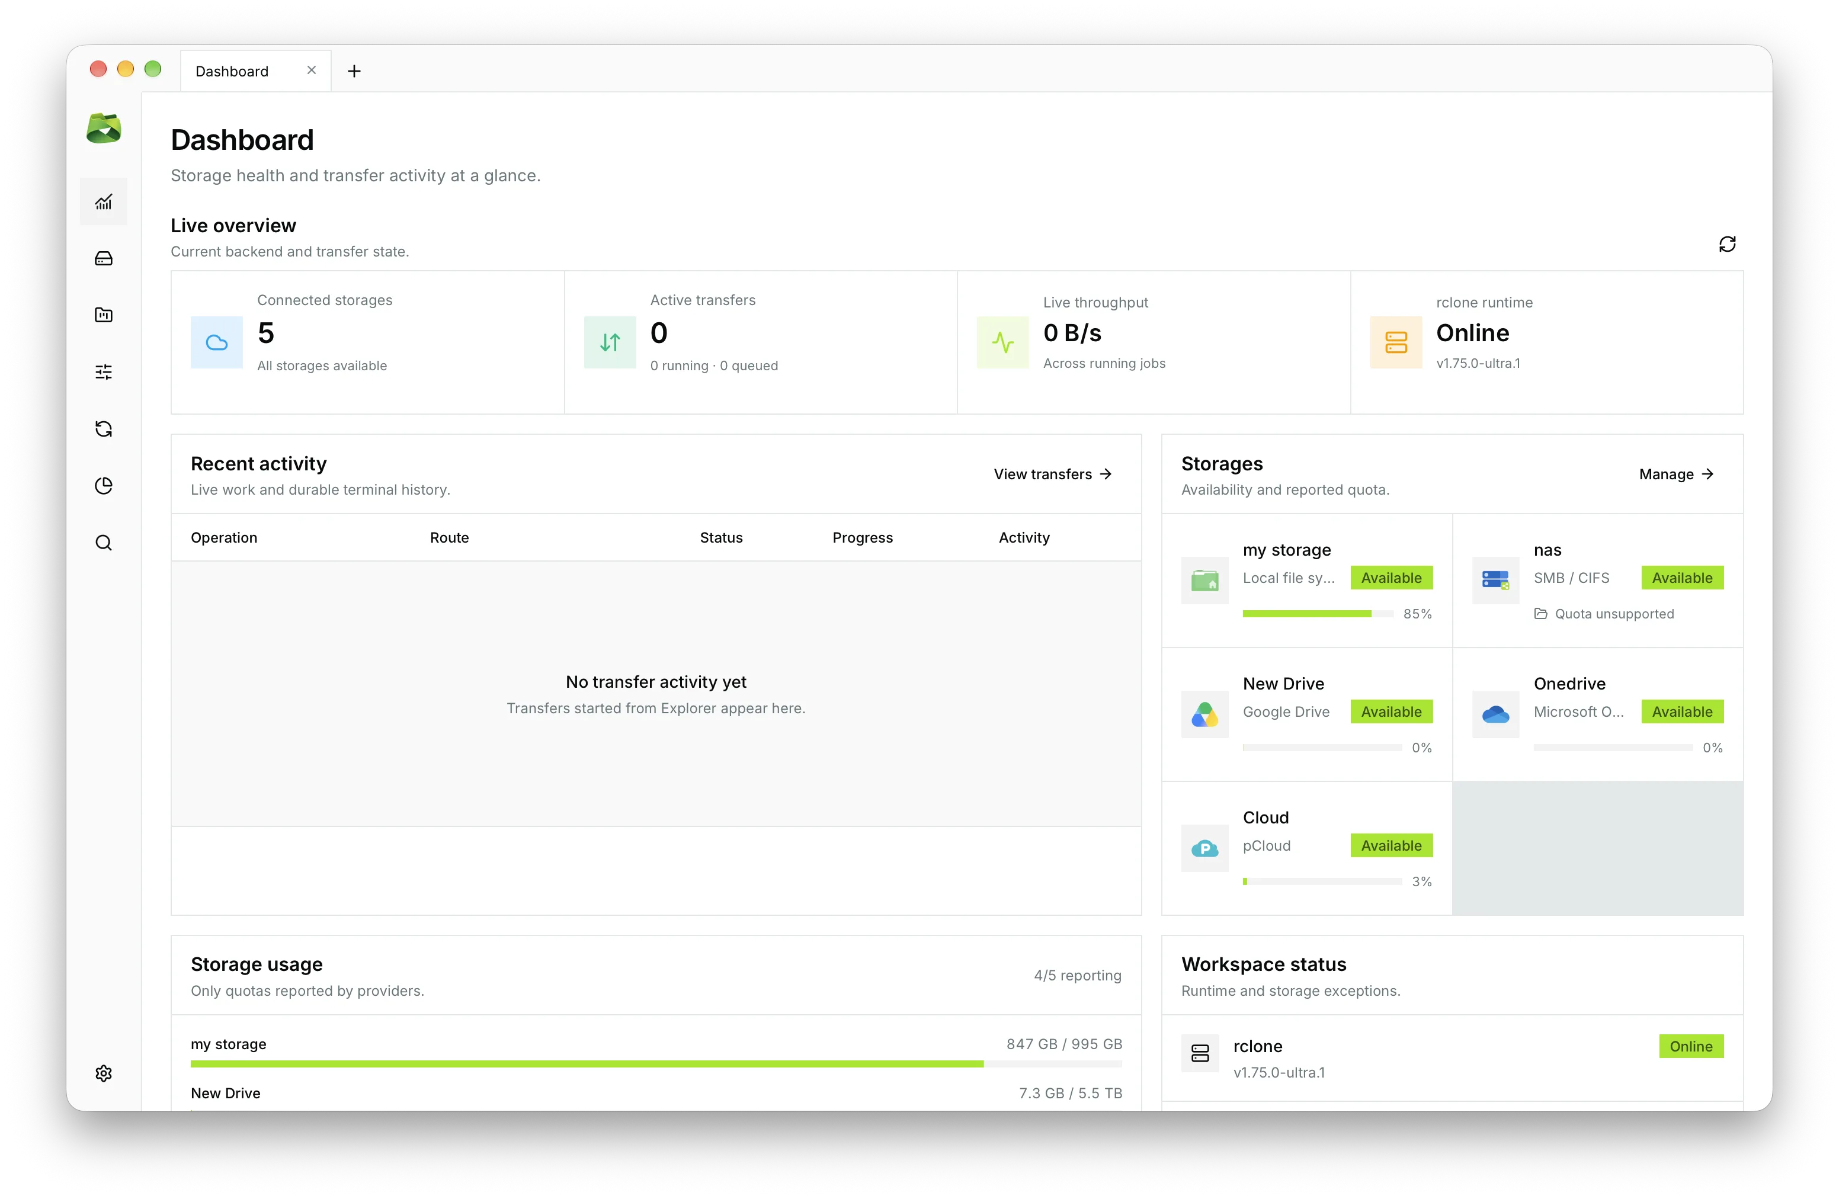The width and height of the screenshot is (1839, 1199).
Task: Click the New Drive row in Storage usage
Action: point(656,1097)
